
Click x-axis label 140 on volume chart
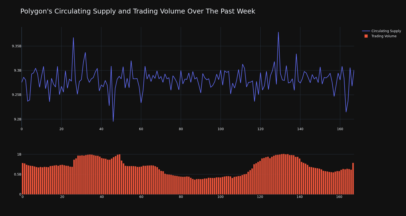coord(300,197)
